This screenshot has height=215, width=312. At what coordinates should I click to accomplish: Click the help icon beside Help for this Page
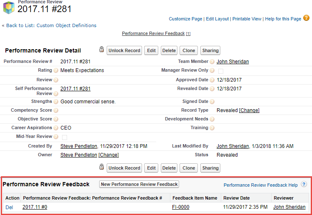[306, 18]
